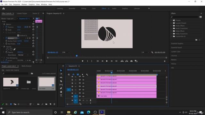Switch to the Media Browser tab
The height and width of the screenshot is (115, 205).
27,66
